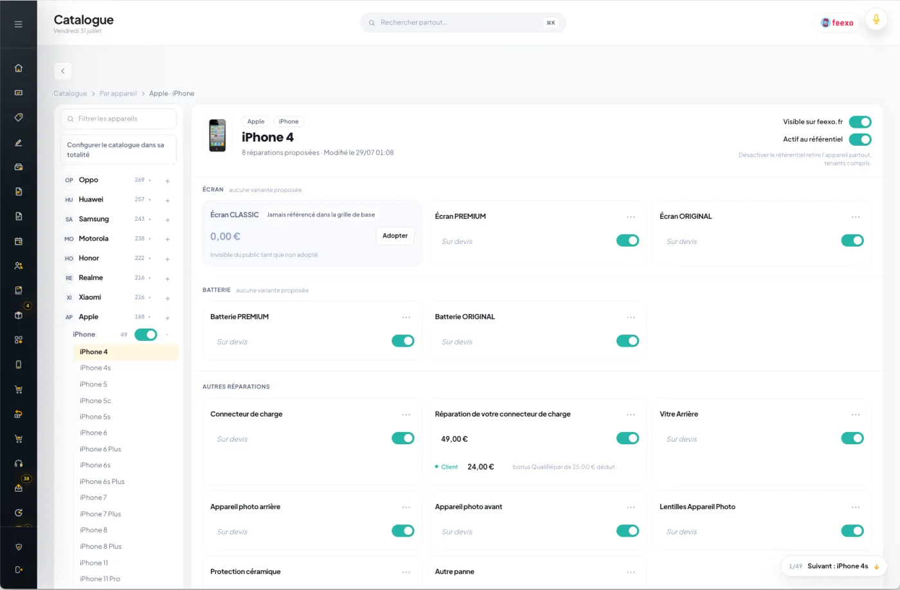Image resolution: width=900 pixels, height=590 pixels.
Task: Click Configurer le catalogue dans sa totalité
Action: point(118,150)
